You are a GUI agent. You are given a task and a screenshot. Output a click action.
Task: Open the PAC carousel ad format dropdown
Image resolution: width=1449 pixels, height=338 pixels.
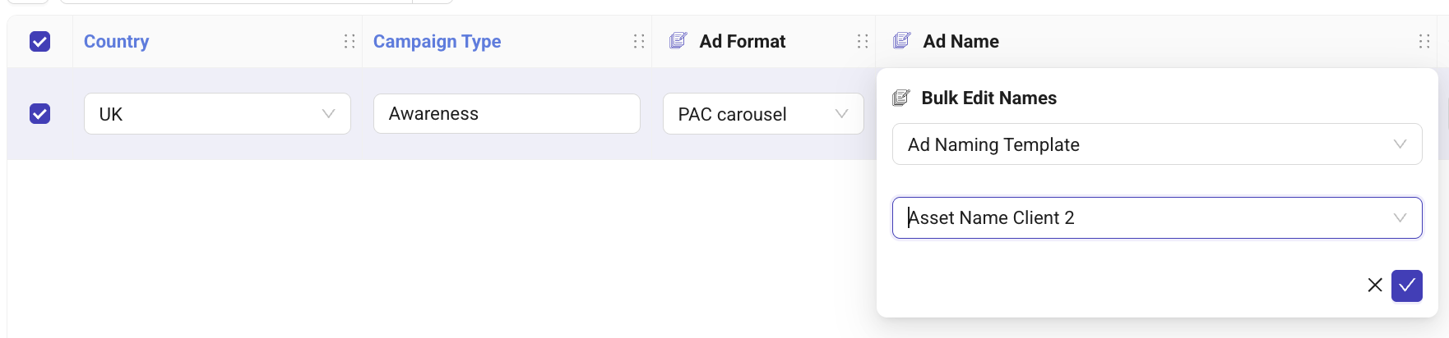pyautogui.click(x=762, y=114)
